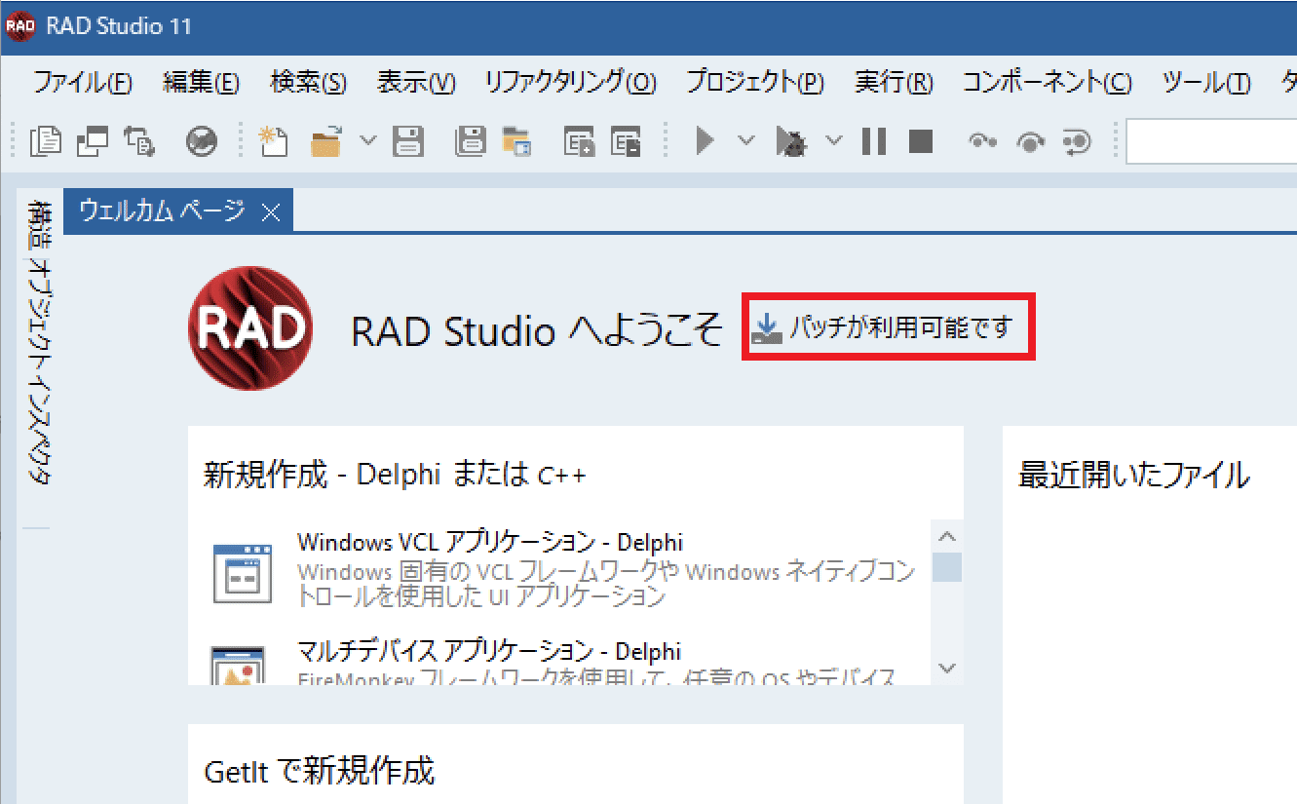Click the View Form toolbar icon
1297x804 pixels.
(x=94, y=141)
